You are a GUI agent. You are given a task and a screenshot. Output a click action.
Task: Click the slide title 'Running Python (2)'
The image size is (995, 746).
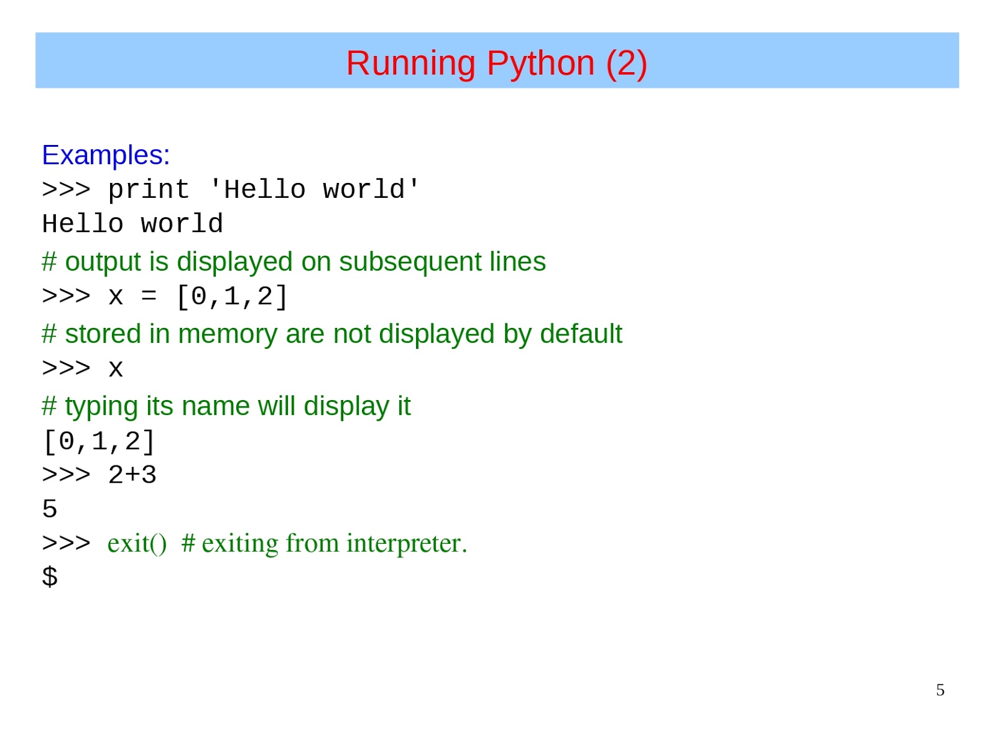pos(497,62)
